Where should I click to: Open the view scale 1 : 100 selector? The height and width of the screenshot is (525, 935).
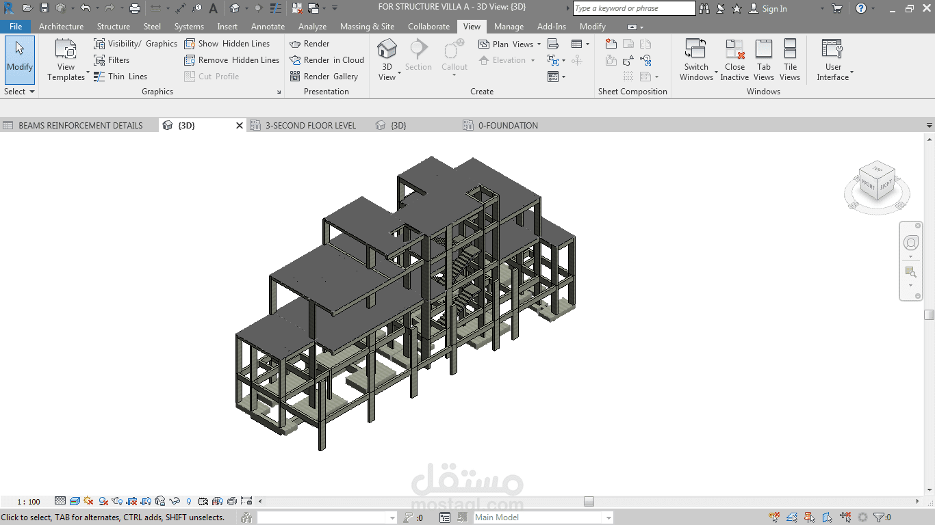[x=29, y=502]
